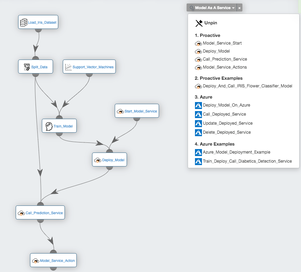301x272 pixels.
Task: Click input connector above Split_Data
Action: pyautogui.click(x=36, y=58)
